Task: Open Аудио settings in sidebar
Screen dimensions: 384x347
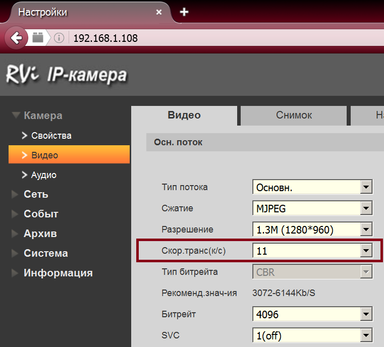Action: pyautogui.click(x=43, y=175)
